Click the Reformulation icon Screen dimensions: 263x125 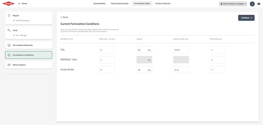coord(9,65)
